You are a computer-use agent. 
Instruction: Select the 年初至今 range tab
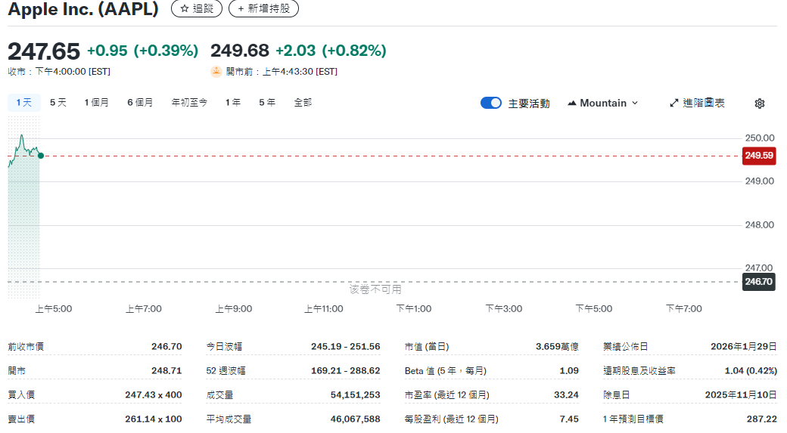[189, 102]
